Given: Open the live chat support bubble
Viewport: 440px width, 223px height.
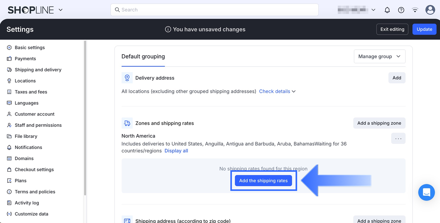Looking at the screenshot, I should 426,192.
